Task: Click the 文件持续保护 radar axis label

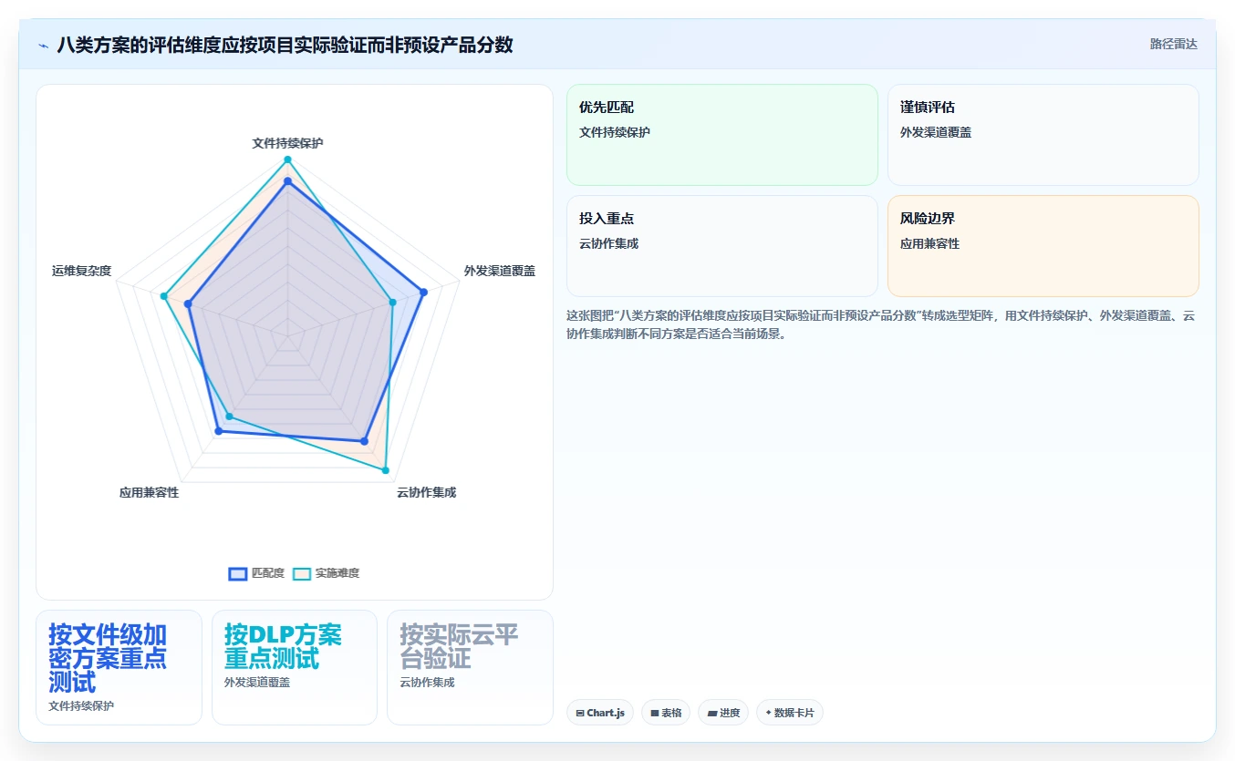Action: coord(287,143)
